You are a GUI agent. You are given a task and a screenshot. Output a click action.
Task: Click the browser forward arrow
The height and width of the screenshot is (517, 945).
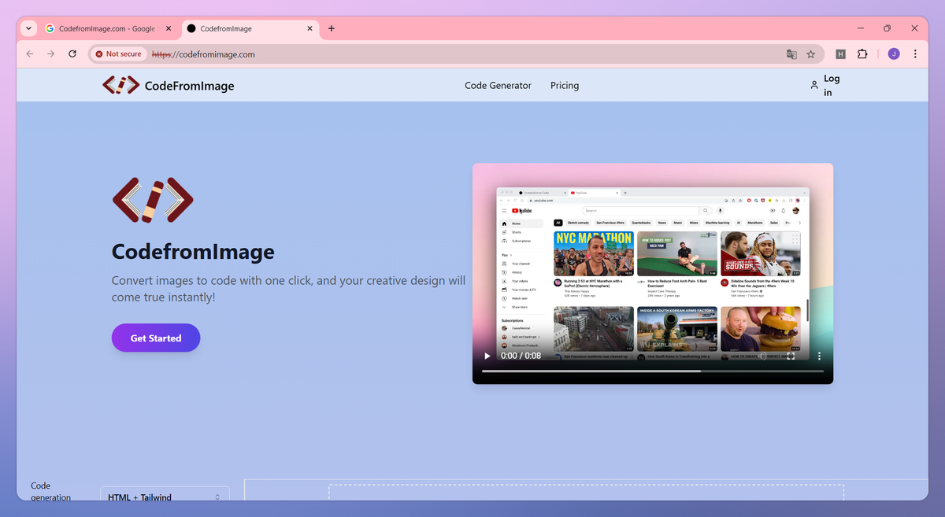(51, 54)
